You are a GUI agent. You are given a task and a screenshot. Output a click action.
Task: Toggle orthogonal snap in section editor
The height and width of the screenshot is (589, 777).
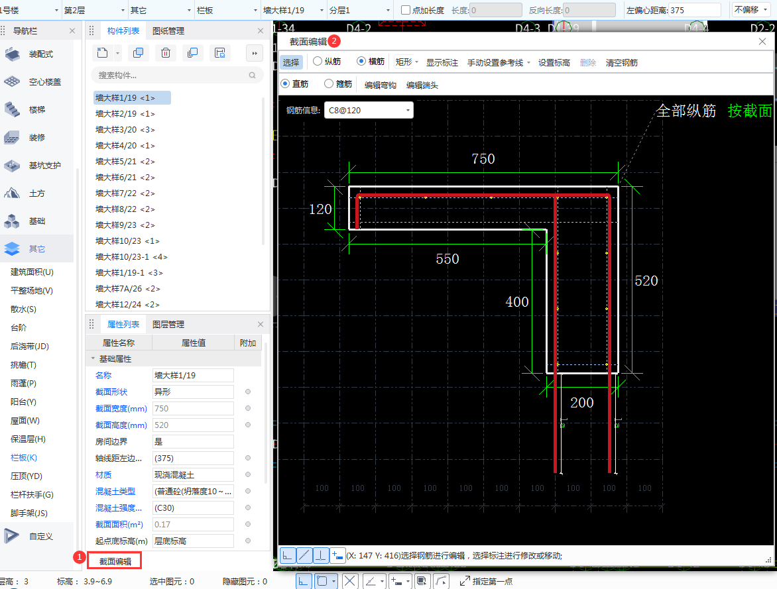coord(288,556)
